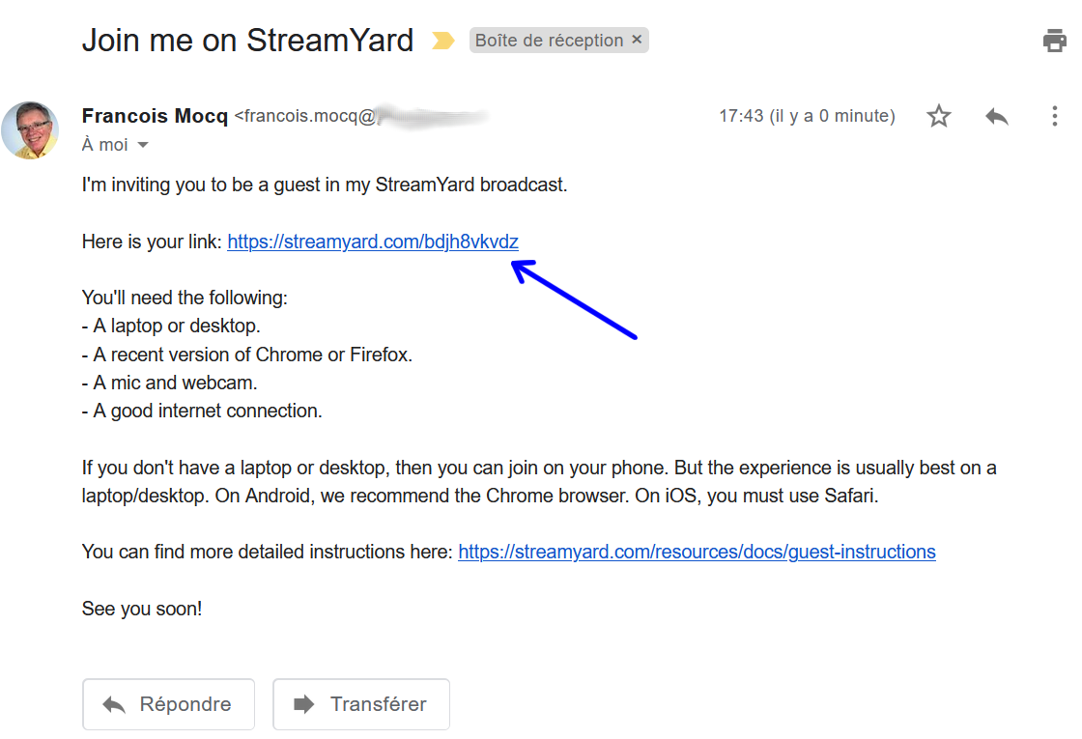This screenshot has height=739, width=1082.
Task: Click the Transférer button
Action: click(x=361, y=704)
